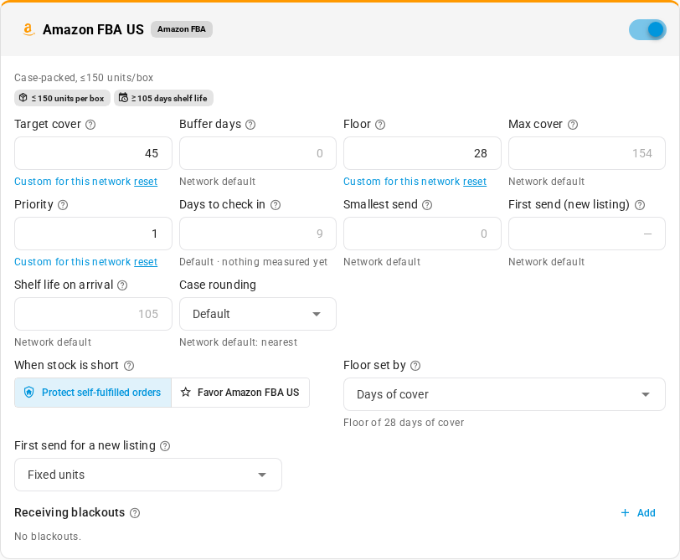Image resolution: width=680 pixels, height=560 pixels.
Task: Click 'Floor of 28 days of cover' text
Action: [x=404, y=423]
